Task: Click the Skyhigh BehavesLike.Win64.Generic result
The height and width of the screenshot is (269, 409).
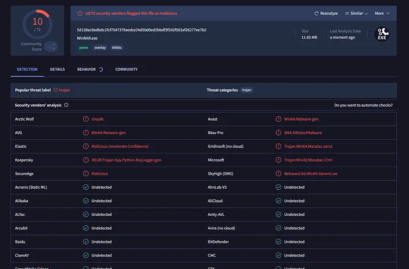Action: click(311, 173)
